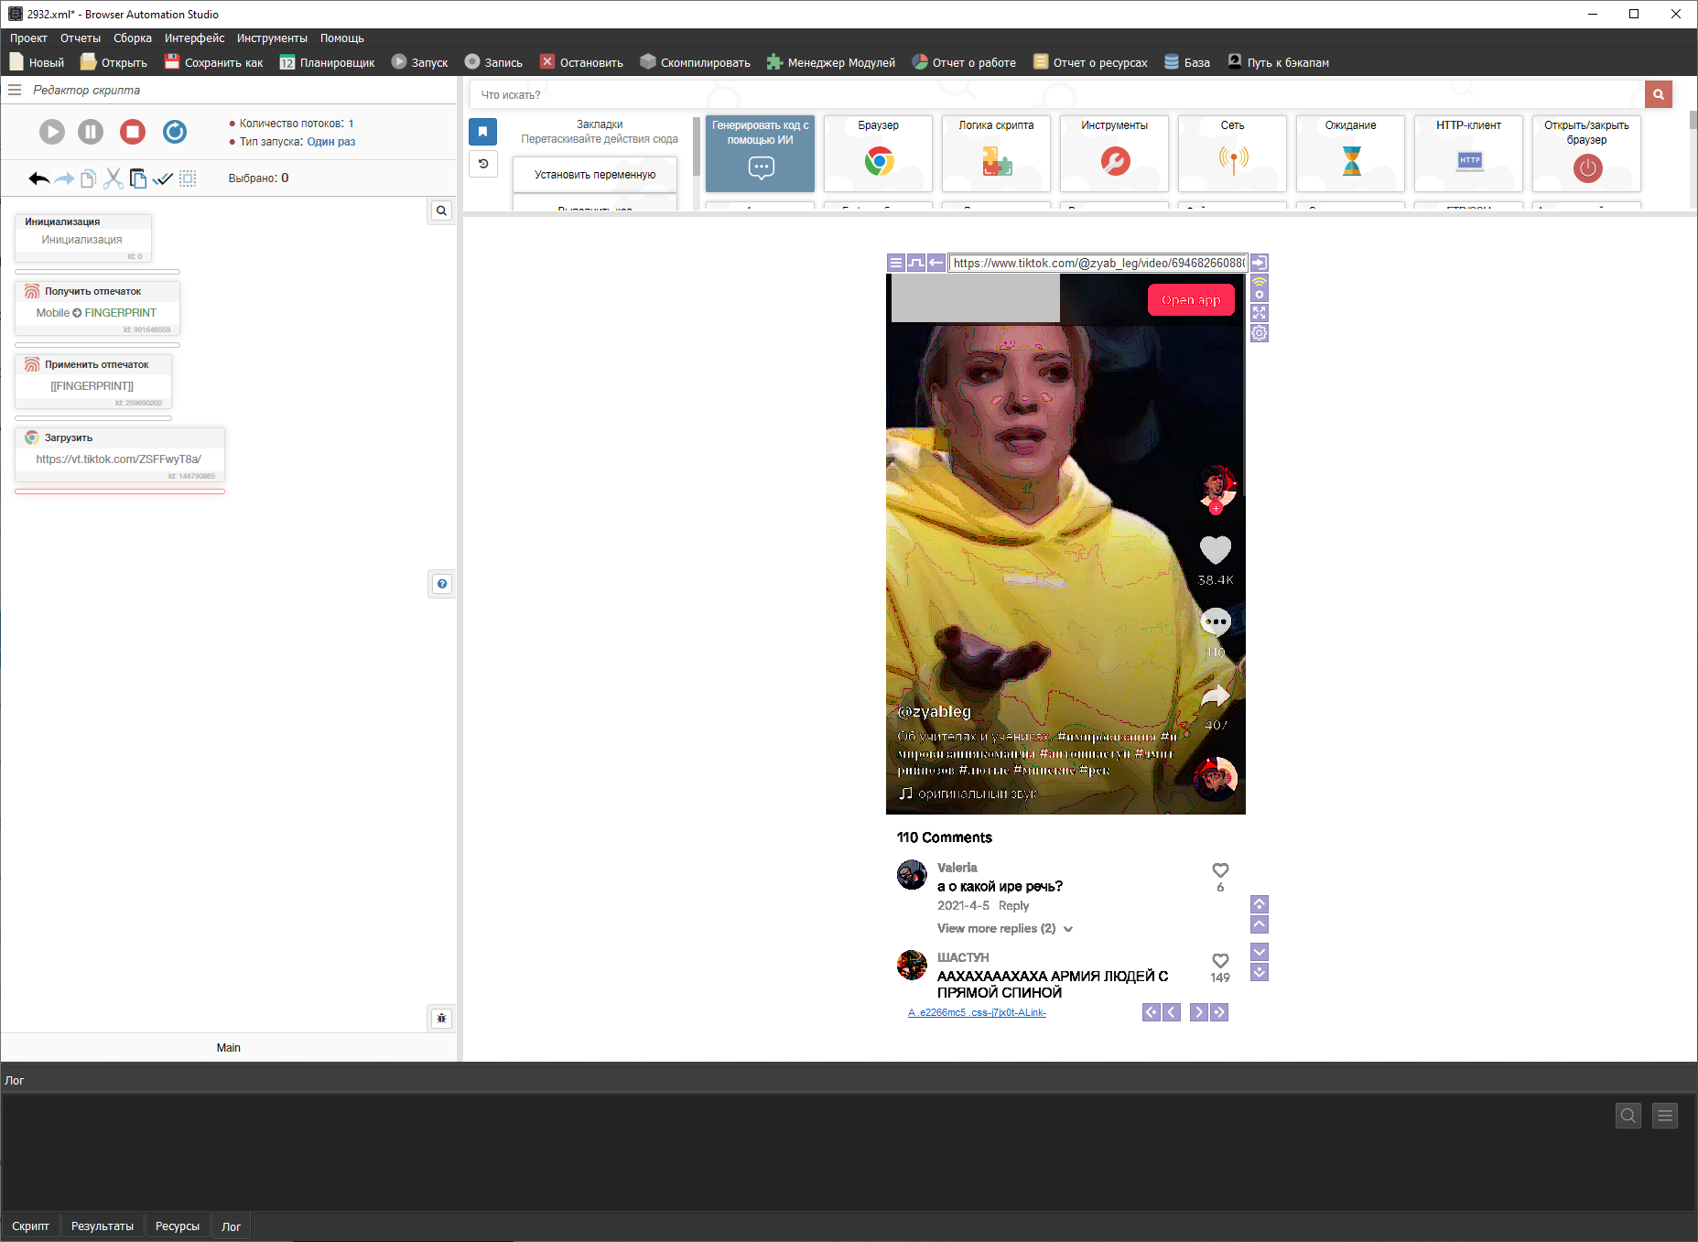
Task: Open the Инструменты menu
Action: (x=272, y=38)
